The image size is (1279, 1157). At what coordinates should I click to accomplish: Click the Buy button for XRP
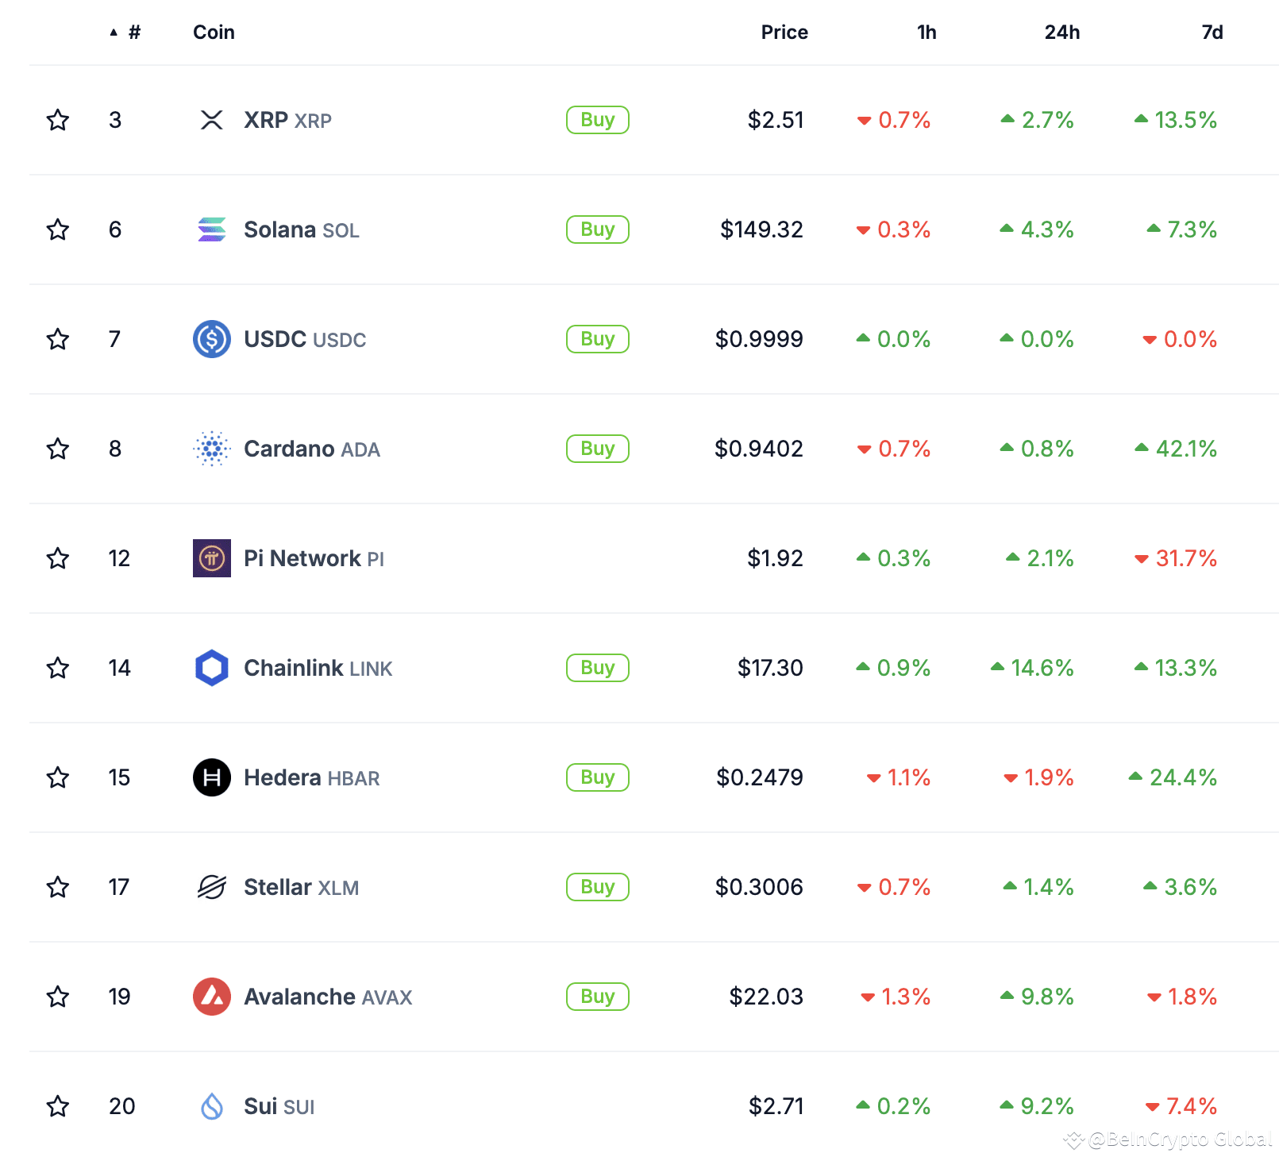597,120
